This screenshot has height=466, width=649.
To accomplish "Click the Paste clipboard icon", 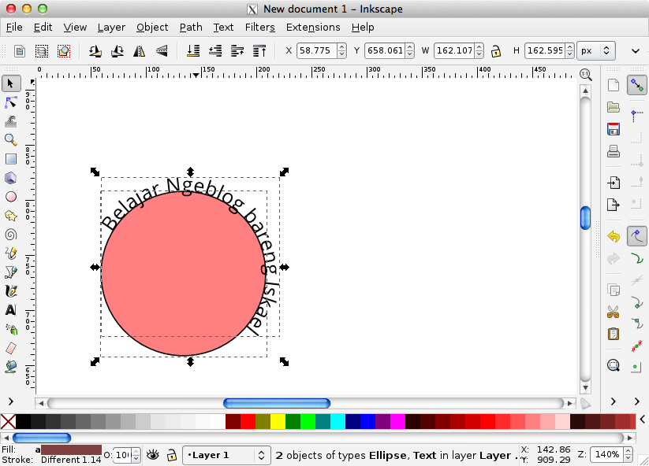I will point(614,334).
